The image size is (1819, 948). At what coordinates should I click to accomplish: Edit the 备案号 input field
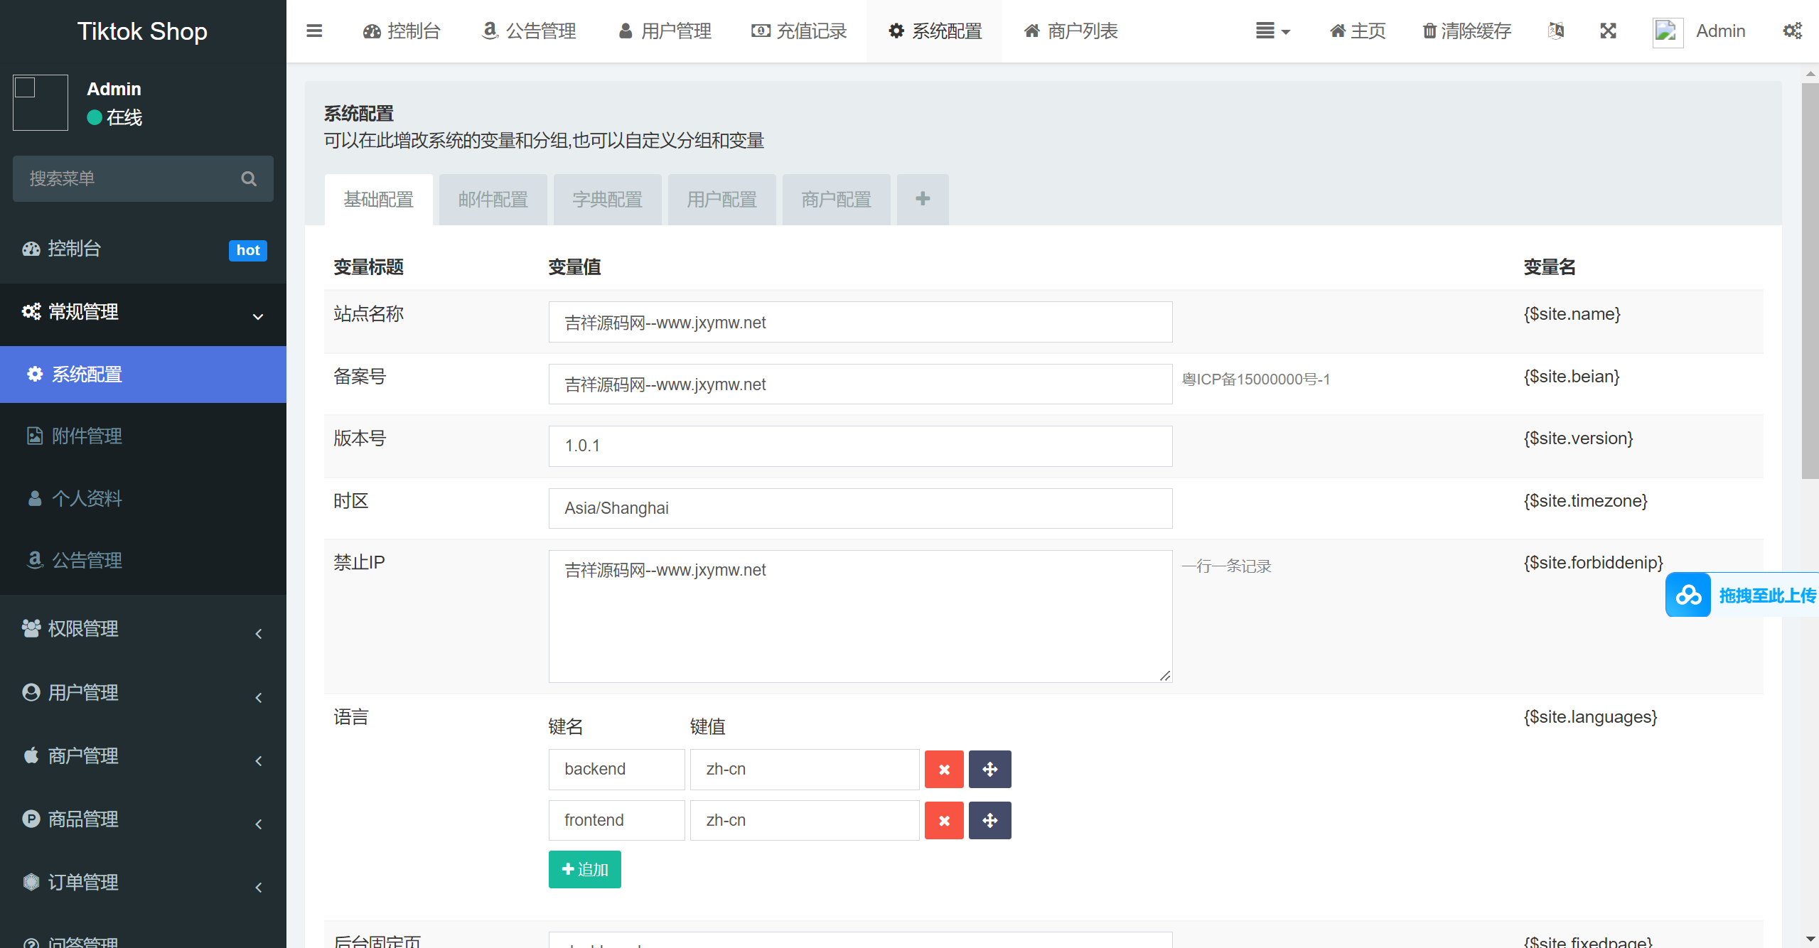860,384
